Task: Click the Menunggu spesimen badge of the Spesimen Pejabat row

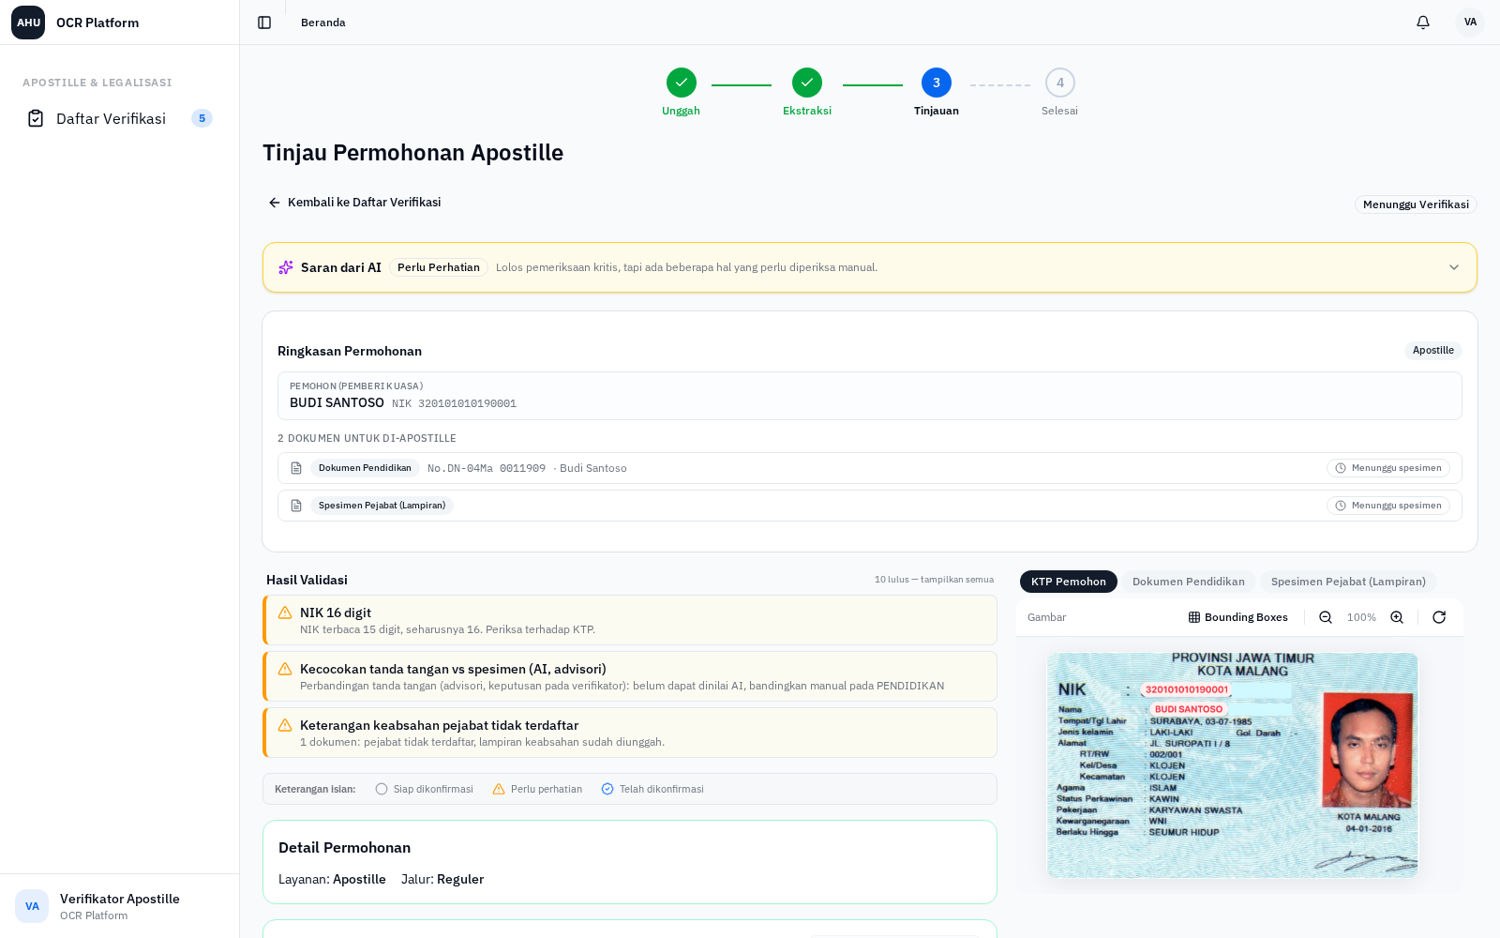Action: pyautogui.click(x=1388, y=506)
